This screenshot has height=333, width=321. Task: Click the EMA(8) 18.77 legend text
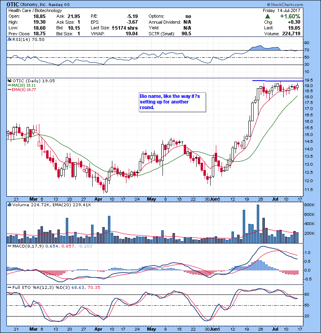[x=24, y=89]
